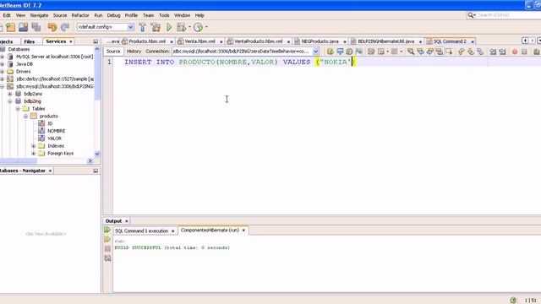
Task: Click the Output settings icon below Stop
Action: tap(107, 258)
